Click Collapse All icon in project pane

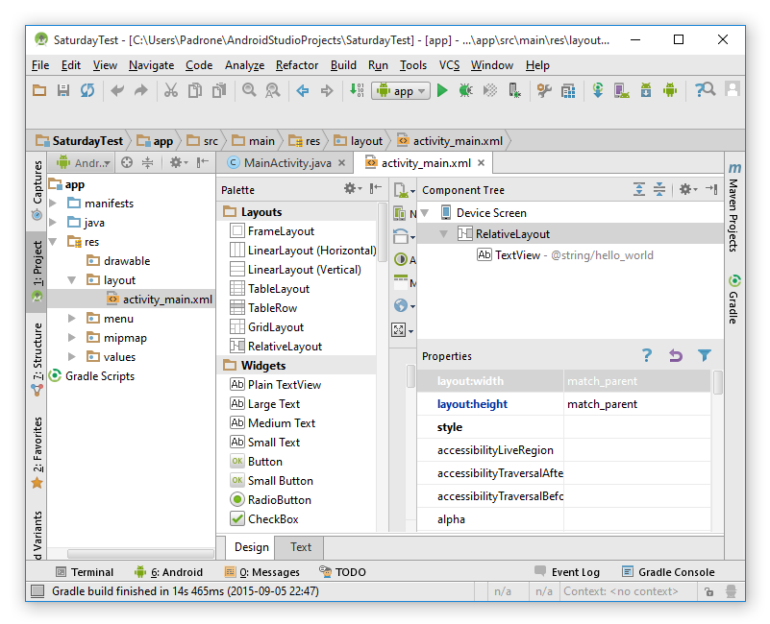point(147,162)
